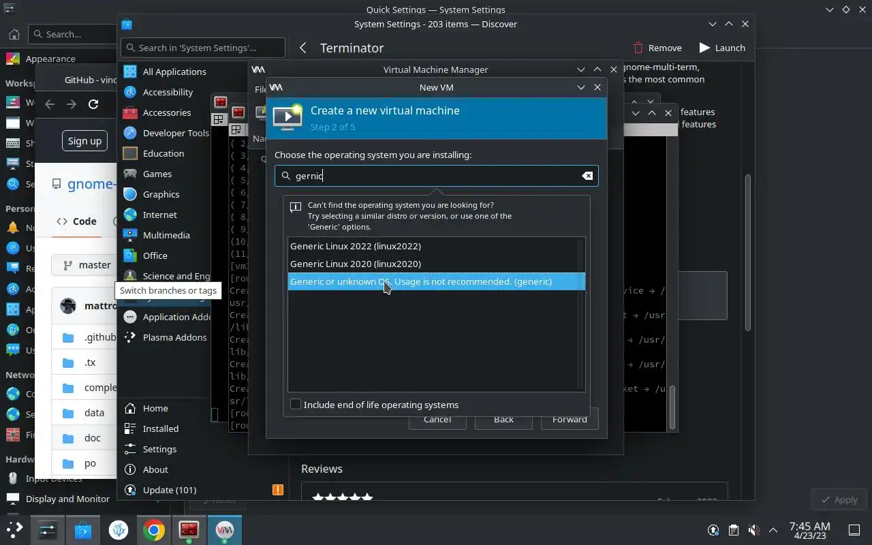
Task: Open clipboard in system tray
Action: point(733,529)
